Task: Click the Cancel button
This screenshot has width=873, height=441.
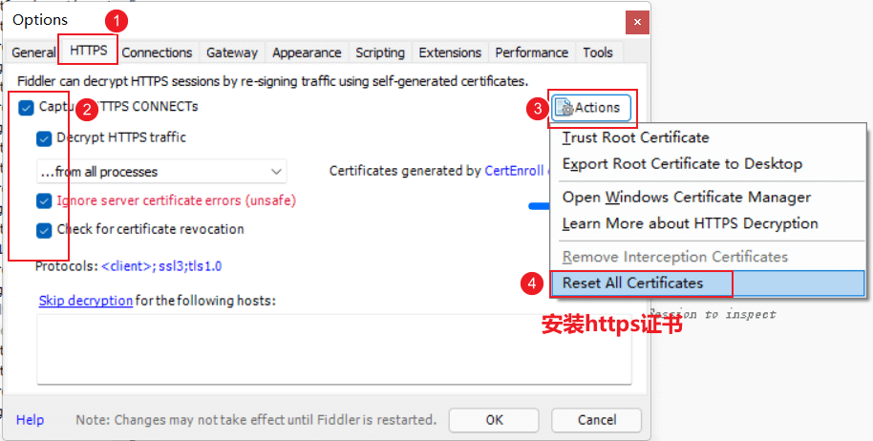Action: (596, 420)
